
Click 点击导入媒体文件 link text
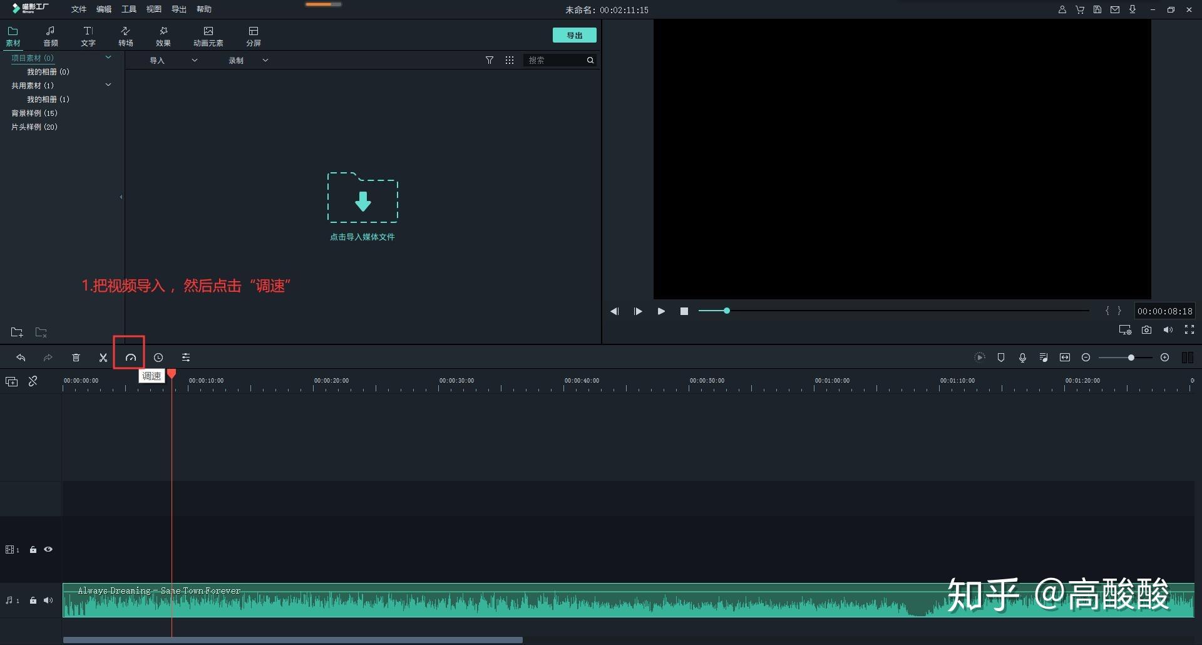click(x=362, y=237)
